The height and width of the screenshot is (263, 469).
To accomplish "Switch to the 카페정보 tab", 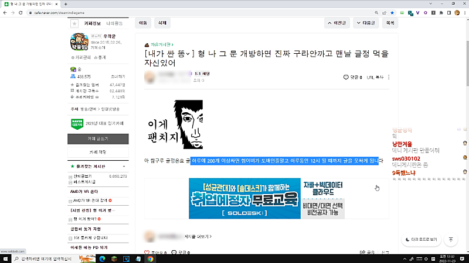I will point(92,23).
